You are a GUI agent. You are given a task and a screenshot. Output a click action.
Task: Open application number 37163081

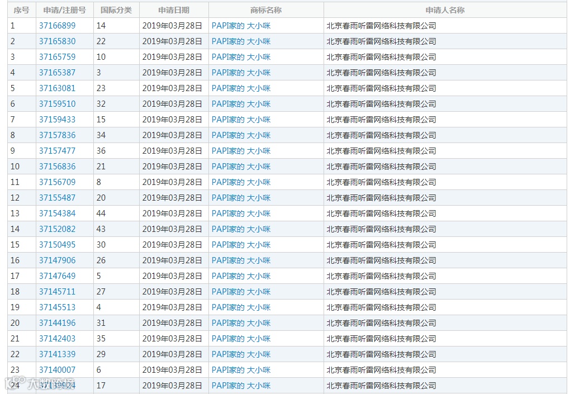(x=58, y=88)
